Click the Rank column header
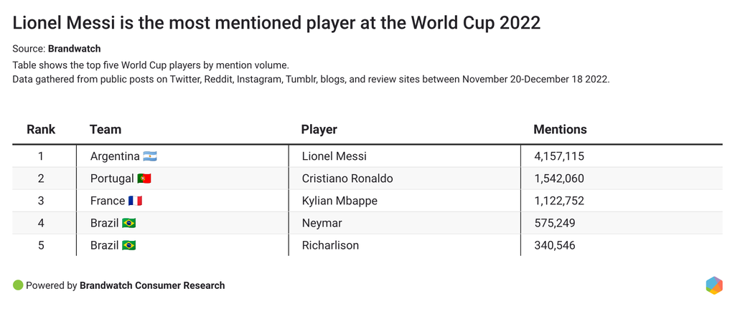Screen dimensions: 735x309 click(x=41, y=130)
